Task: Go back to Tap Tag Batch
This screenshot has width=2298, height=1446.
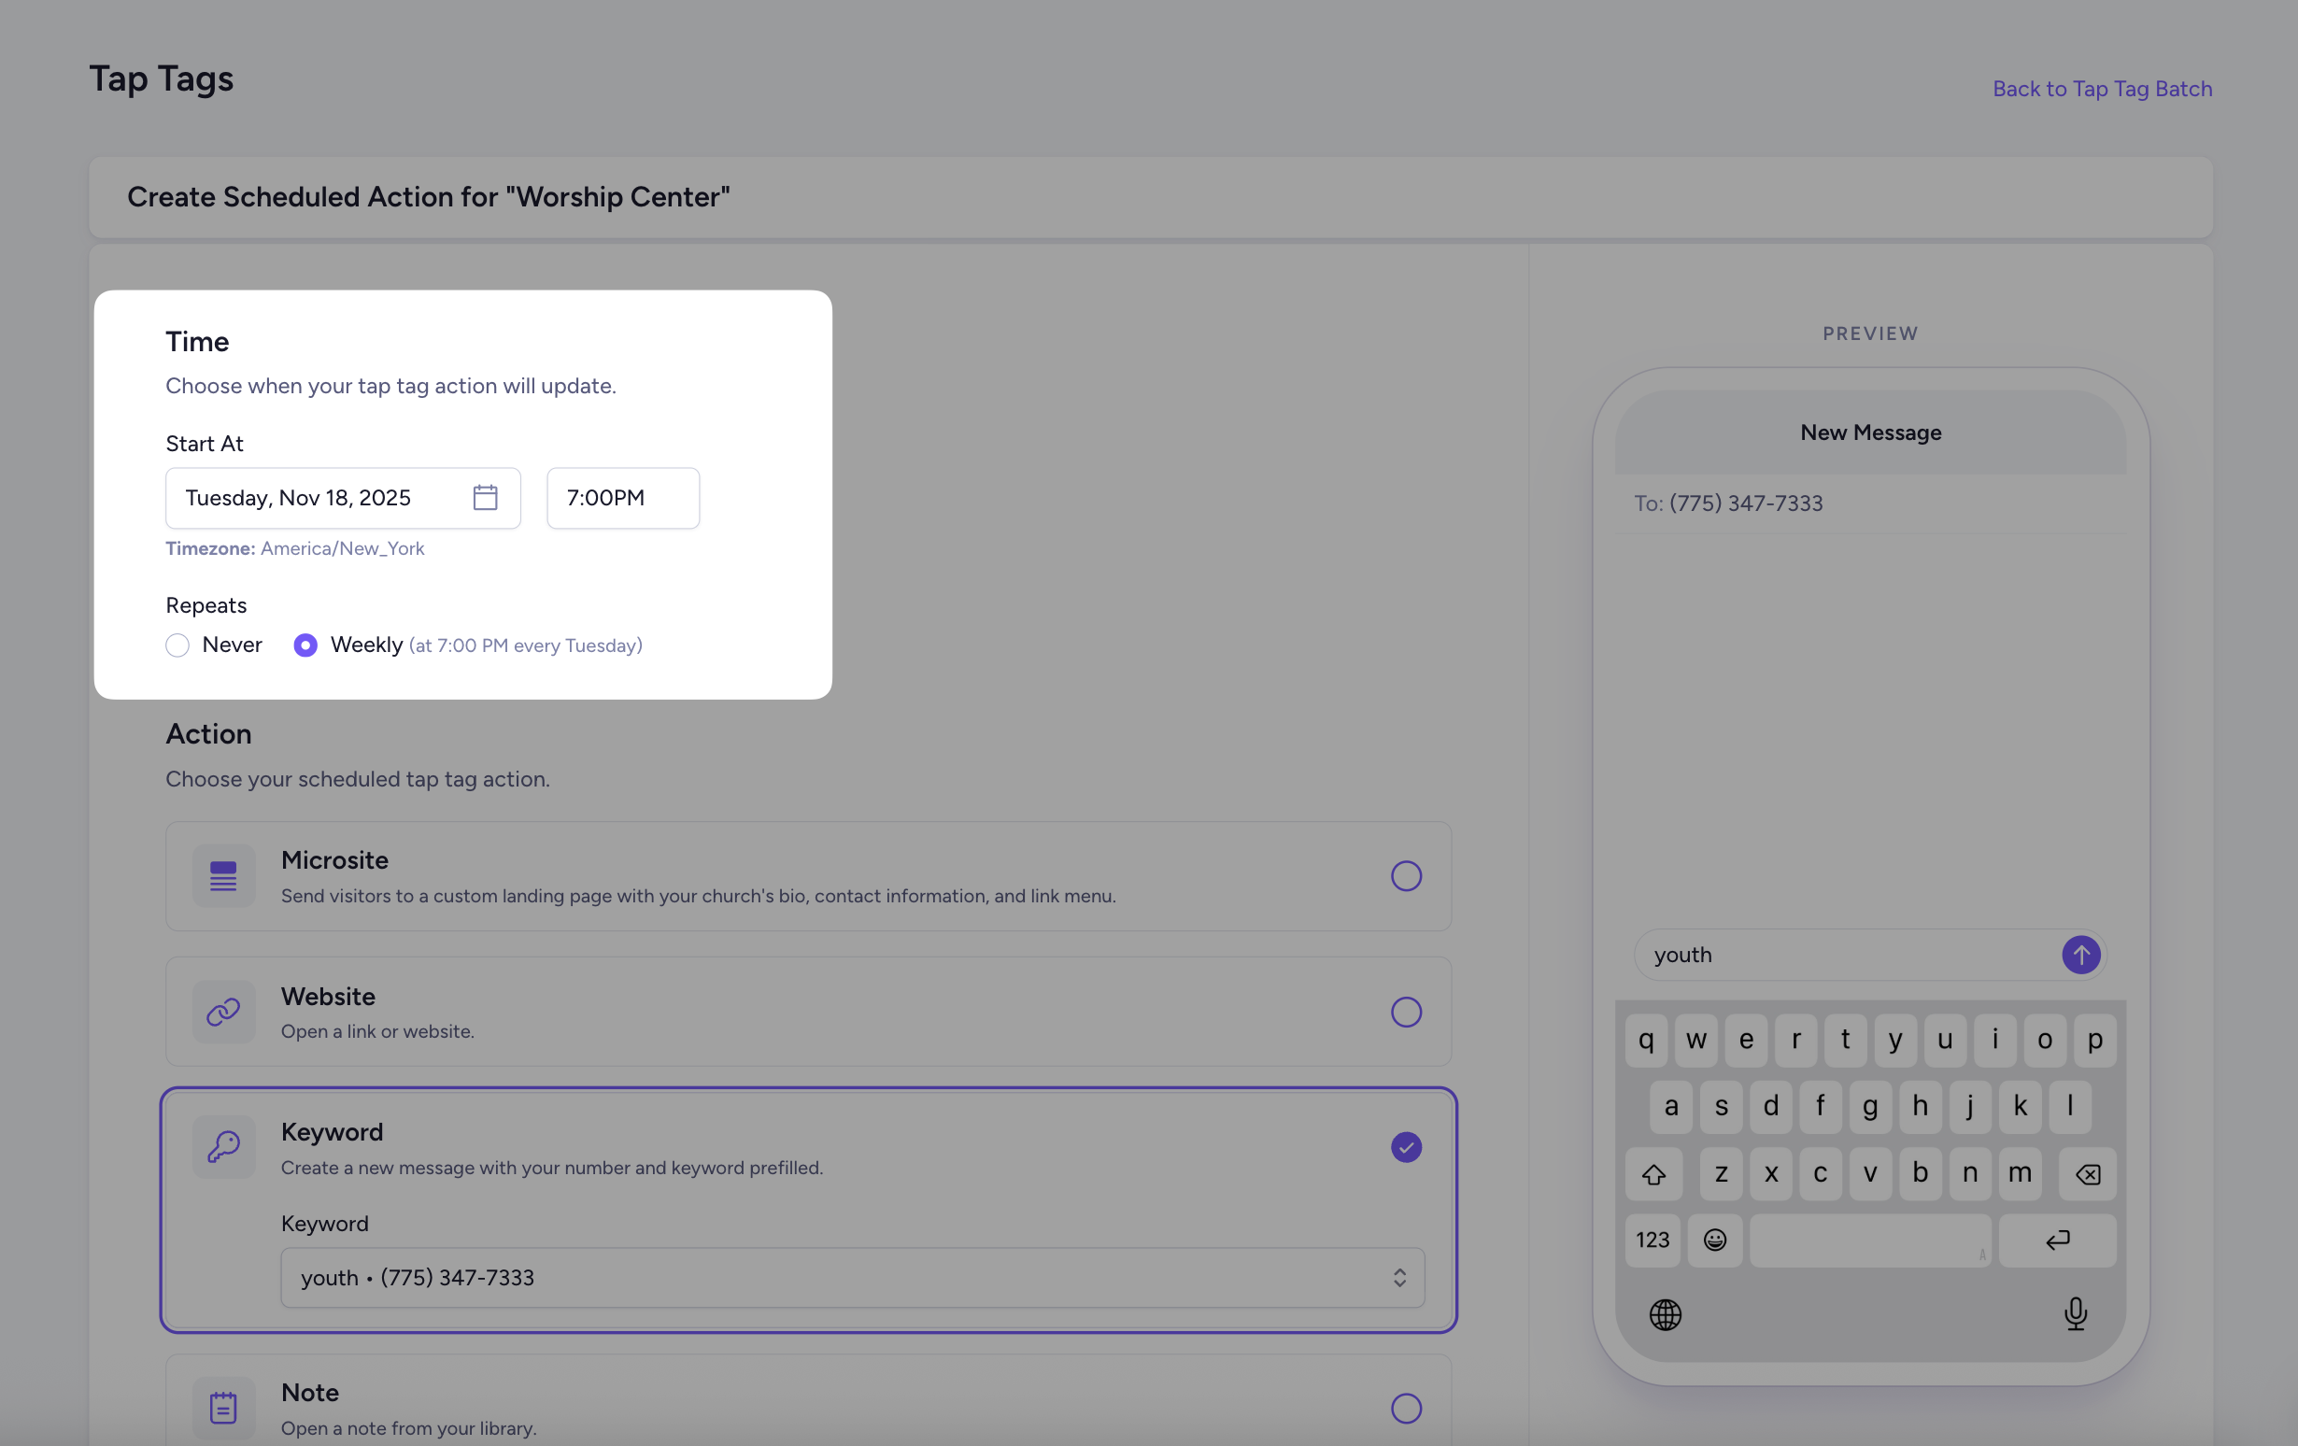Action: tap(2102, 89)
